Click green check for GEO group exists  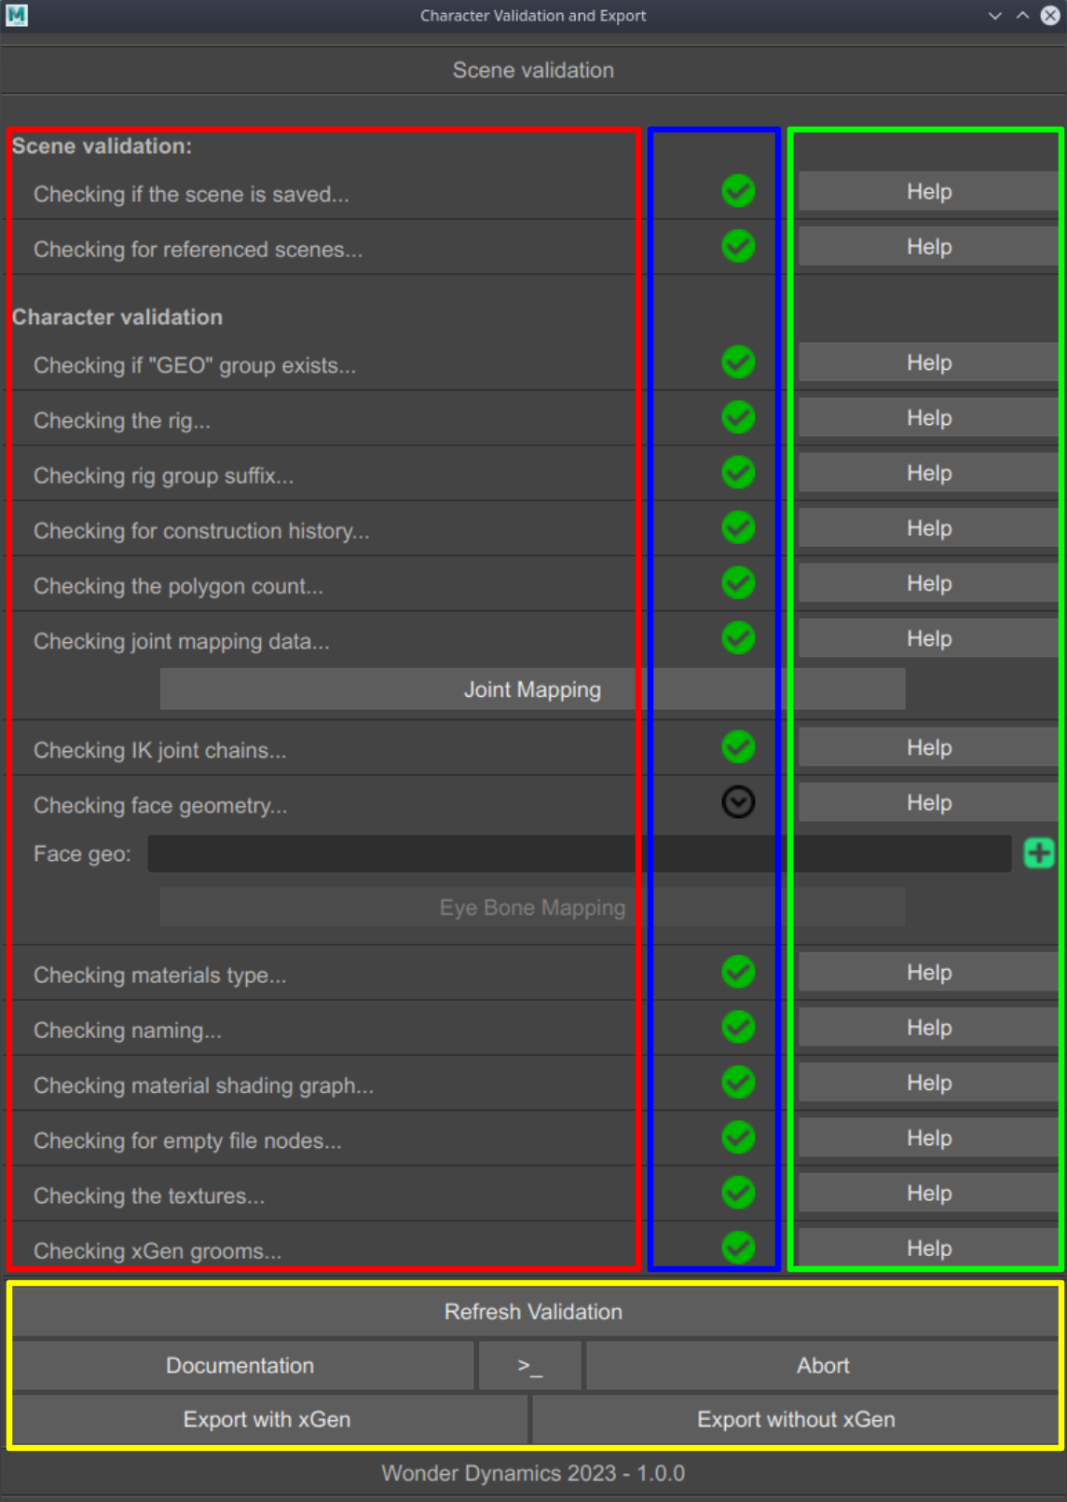click(738, 362)
